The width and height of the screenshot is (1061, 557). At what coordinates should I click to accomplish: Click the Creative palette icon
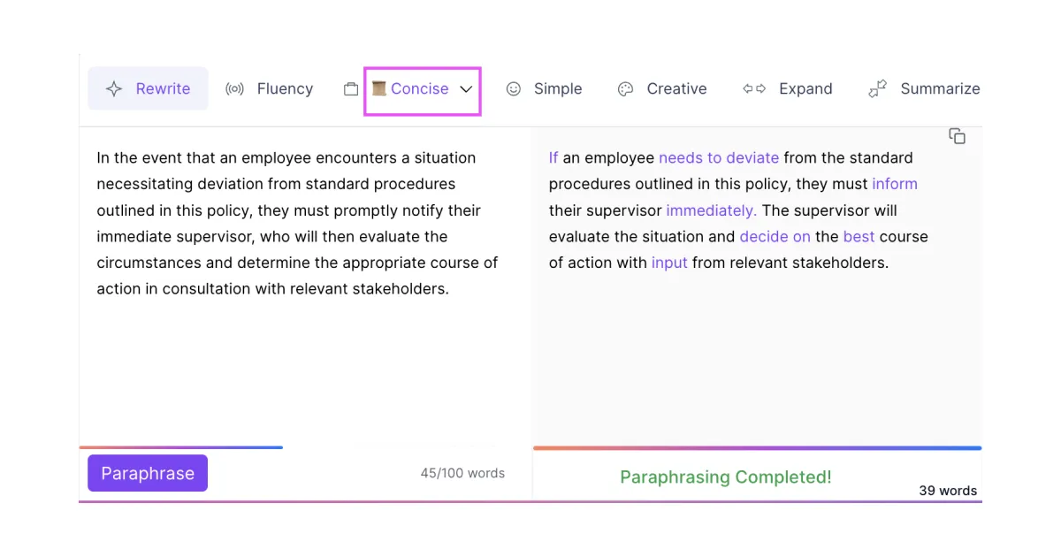click(625, 88)
